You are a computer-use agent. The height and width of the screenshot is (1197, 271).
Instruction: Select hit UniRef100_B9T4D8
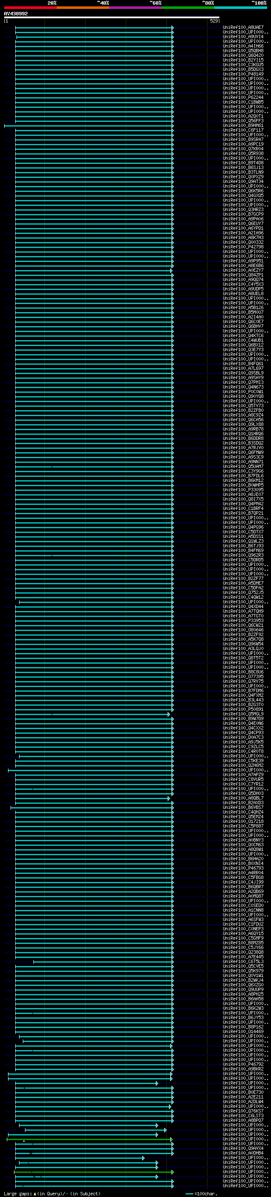[243, 163]
